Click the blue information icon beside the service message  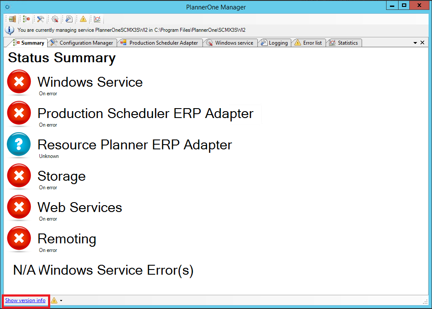click(9, 30)
